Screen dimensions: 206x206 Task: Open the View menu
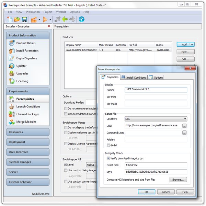19,12
